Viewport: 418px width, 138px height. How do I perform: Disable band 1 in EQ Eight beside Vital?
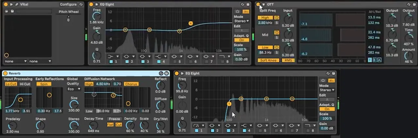111,61
